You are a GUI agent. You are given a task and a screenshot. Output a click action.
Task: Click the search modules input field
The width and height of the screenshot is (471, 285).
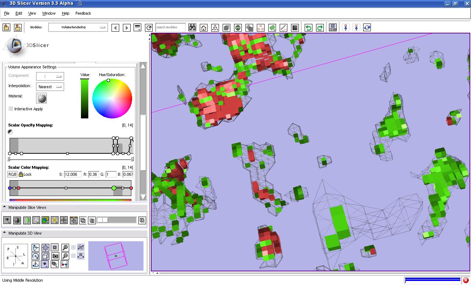(x=170, y=27)
